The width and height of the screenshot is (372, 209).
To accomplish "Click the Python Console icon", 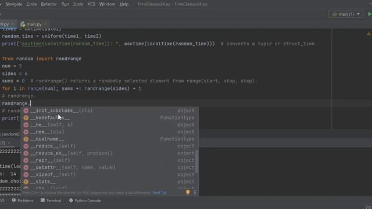I will coord(71,200).
